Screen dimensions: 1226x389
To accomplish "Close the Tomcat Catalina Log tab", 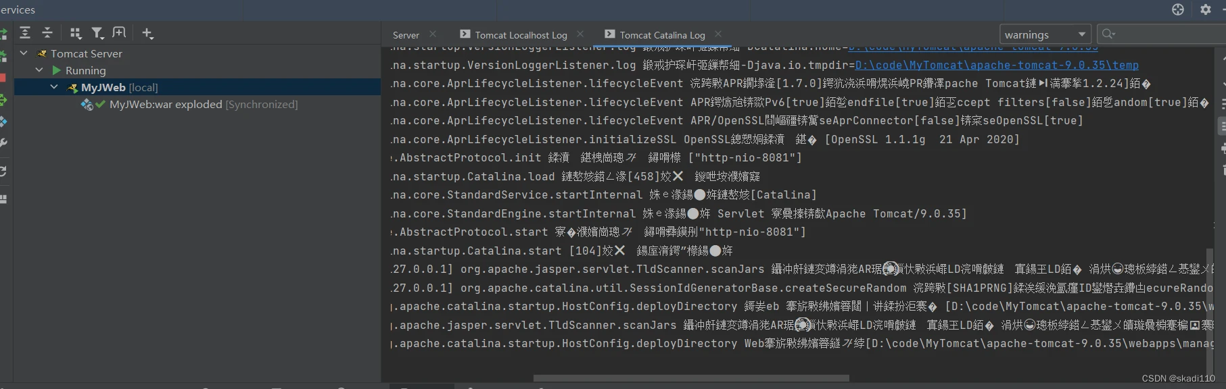I will point(718,34).
